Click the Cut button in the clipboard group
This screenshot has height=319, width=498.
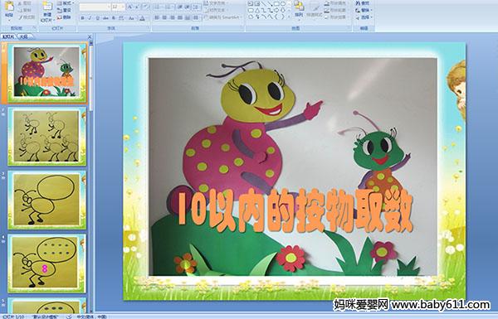(x=25, y=3)
